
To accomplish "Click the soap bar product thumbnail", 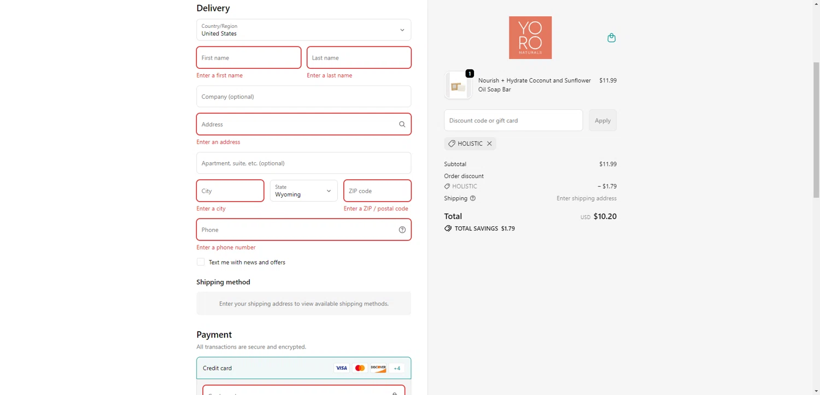I will (x=458, y=85).
